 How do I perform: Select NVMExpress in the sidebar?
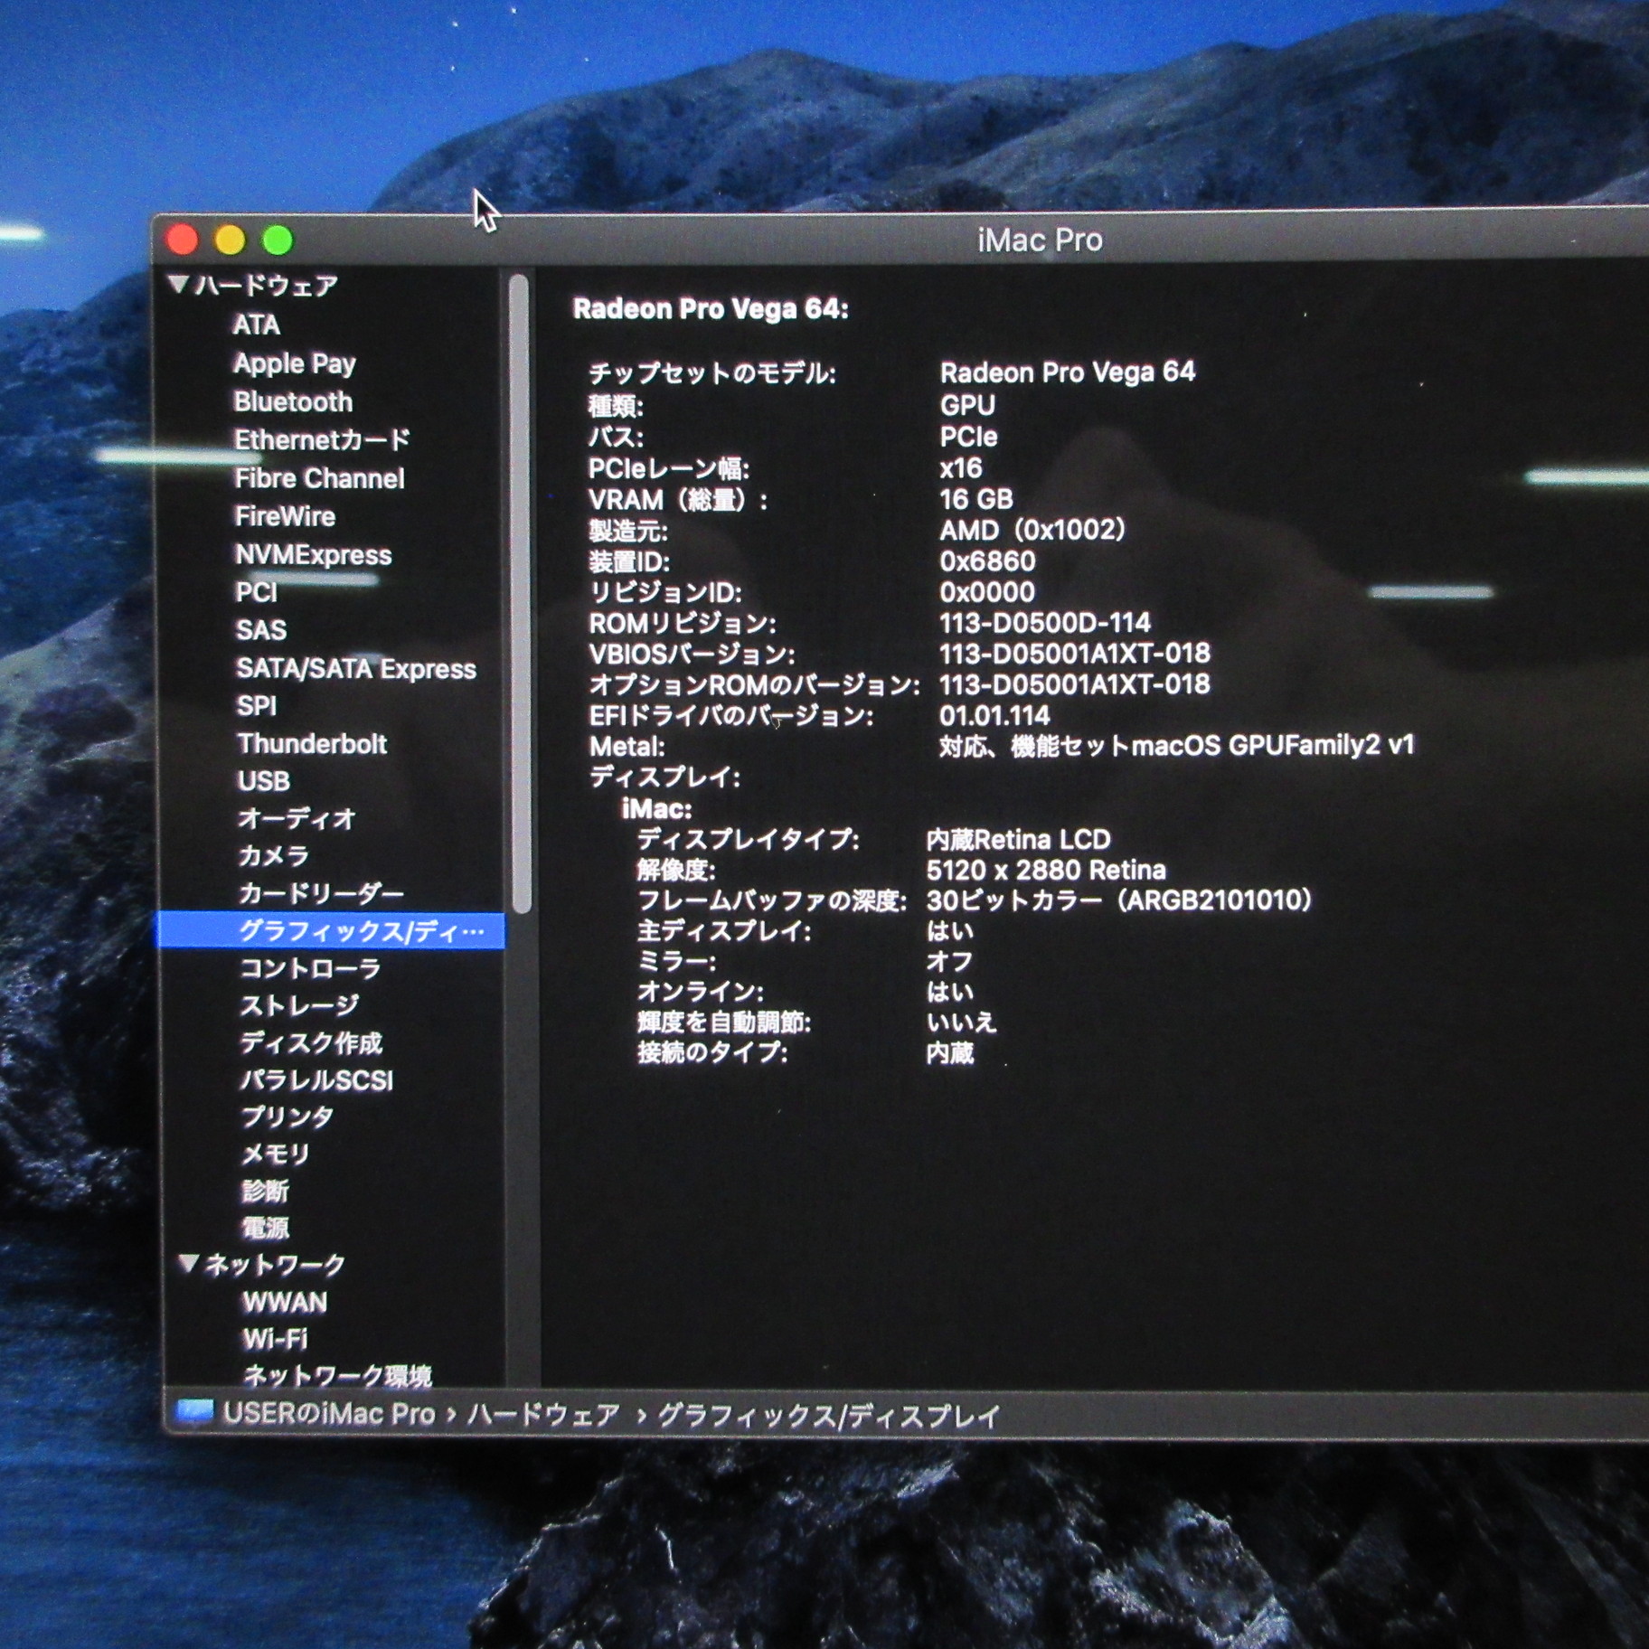313,554
